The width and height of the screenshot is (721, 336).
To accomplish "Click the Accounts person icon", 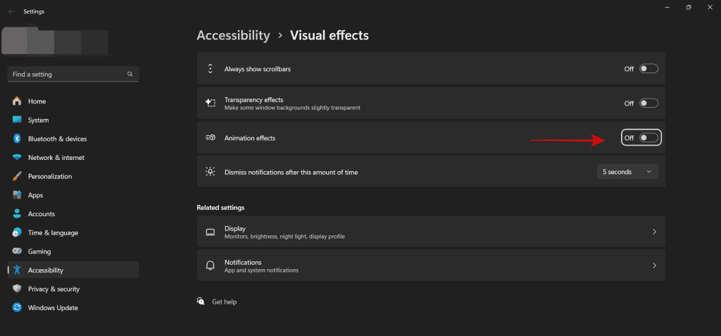I will pos(17,214).
